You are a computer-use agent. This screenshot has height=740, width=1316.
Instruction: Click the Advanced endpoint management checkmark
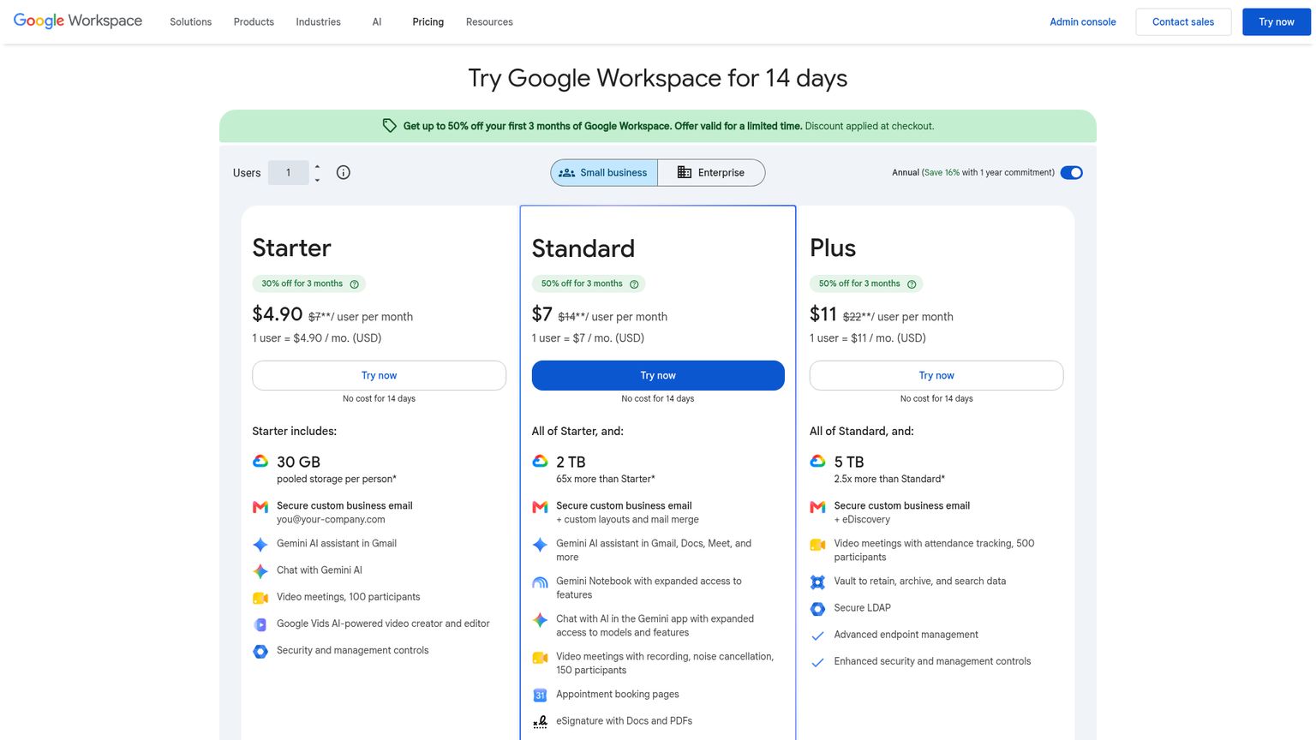817,636
